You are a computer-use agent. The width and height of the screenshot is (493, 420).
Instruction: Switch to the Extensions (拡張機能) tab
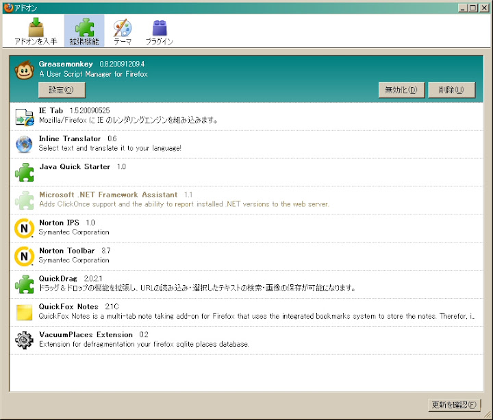point(84,31)
